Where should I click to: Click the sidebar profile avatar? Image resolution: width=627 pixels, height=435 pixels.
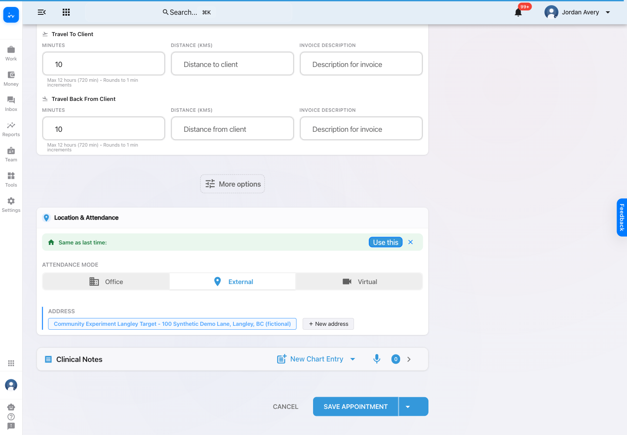11,385
